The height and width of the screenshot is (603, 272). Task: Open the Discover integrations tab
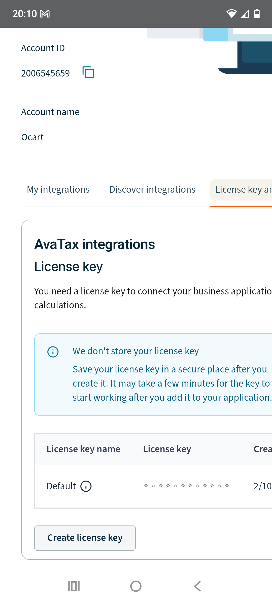click(152, 190)
